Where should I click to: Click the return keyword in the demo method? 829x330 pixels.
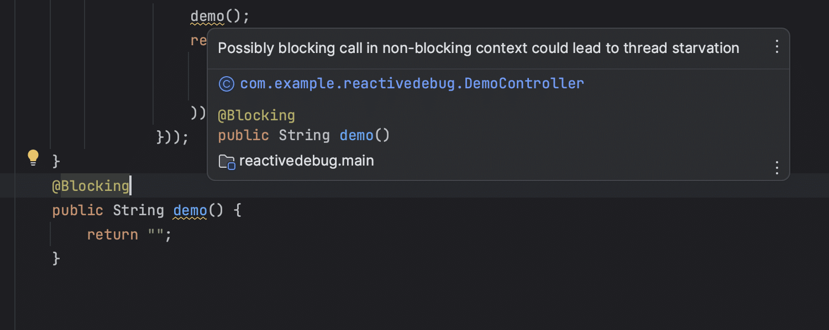112,235
